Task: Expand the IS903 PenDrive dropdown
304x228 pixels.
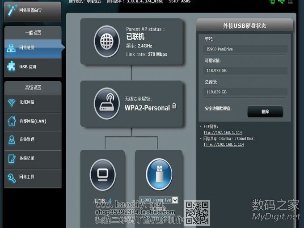Action: tap(175, 200)
